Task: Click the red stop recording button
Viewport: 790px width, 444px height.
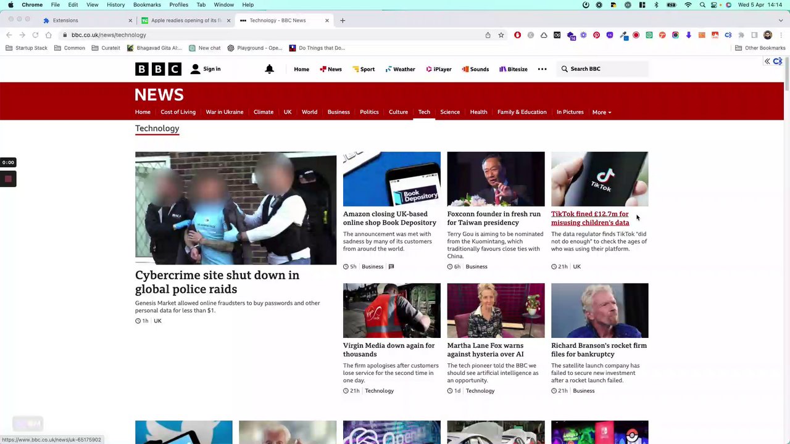Action: pyautogui.click(x=8, y=179)
